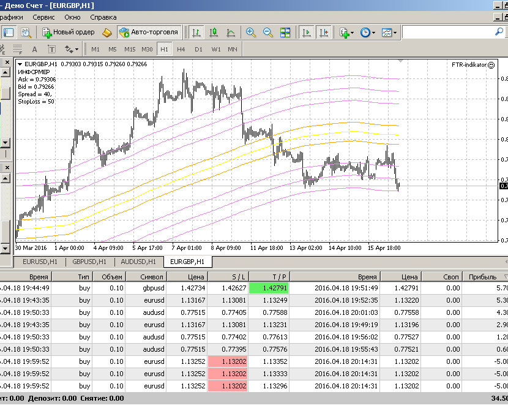Click the close price cell 1.13220
This screenshot has height=408, width=508.
click(400, 300)
